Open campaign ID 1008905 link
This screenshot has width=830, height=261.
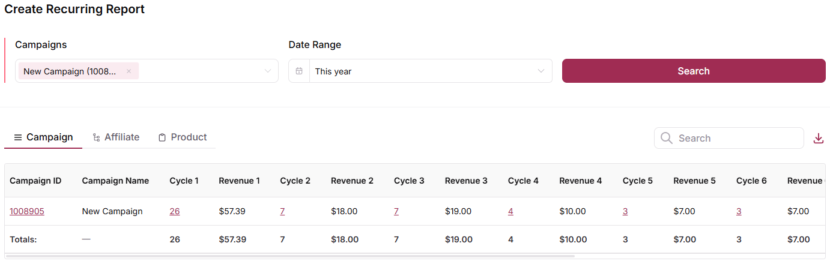[27, 211]
